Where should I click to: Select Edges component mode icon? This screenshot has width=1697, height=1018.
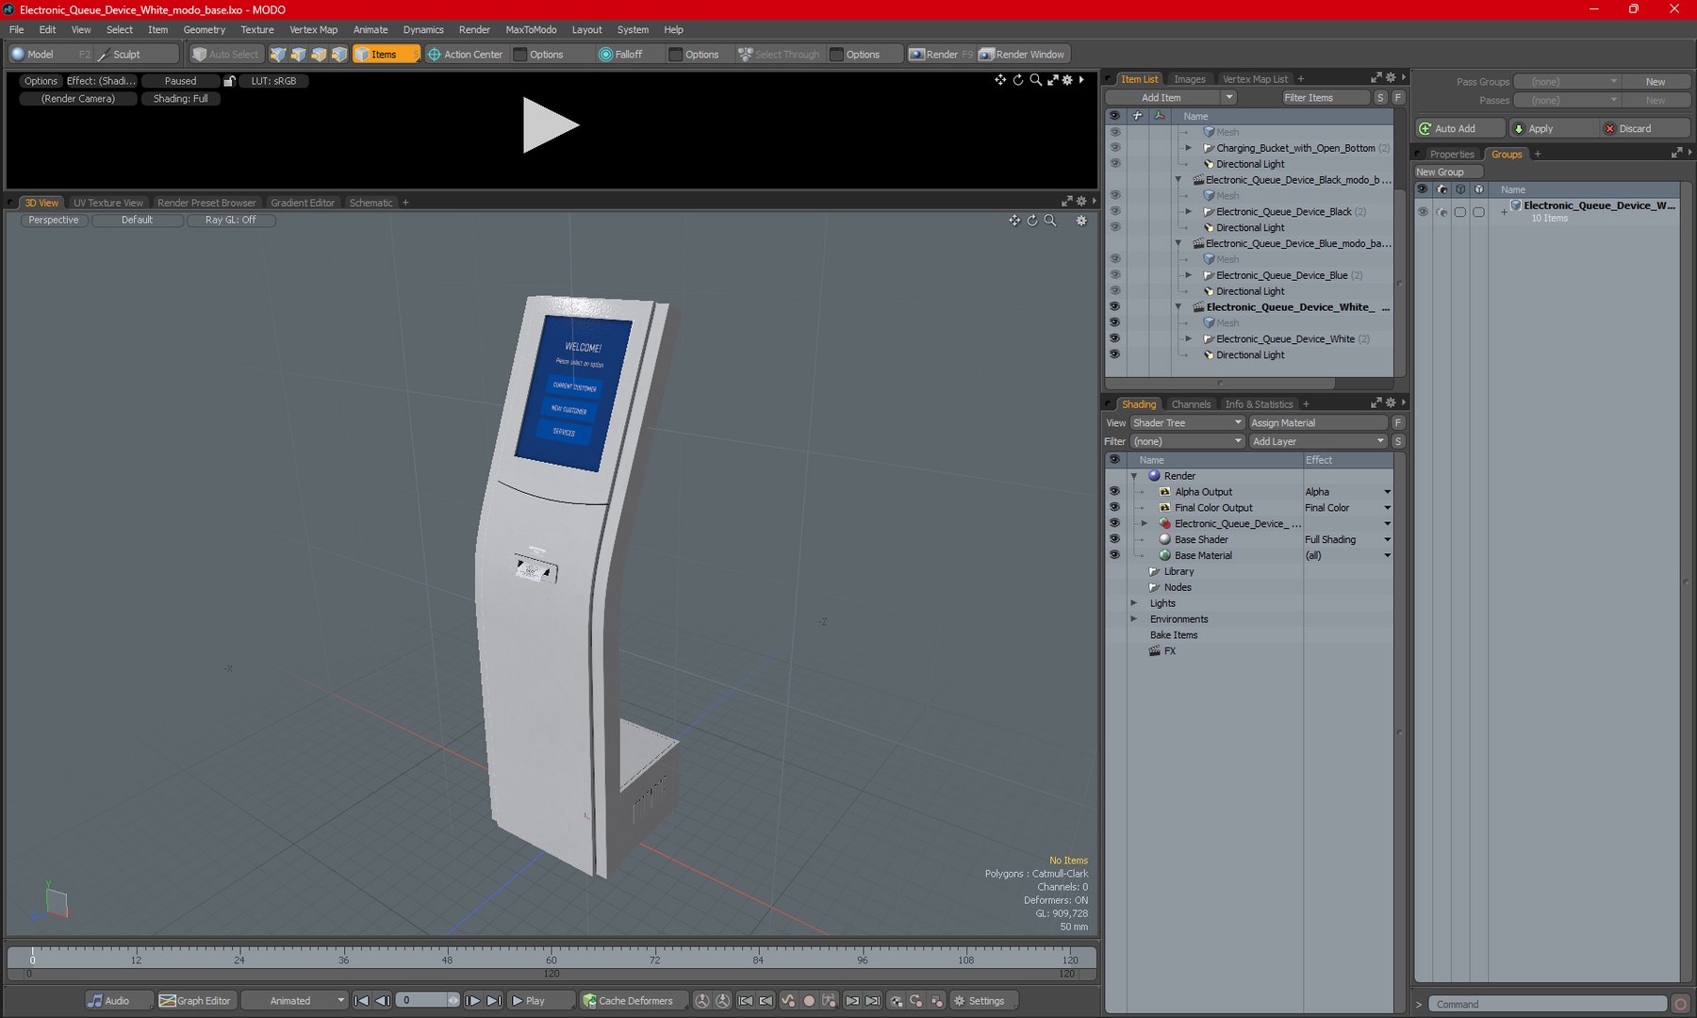click(299, 55)
